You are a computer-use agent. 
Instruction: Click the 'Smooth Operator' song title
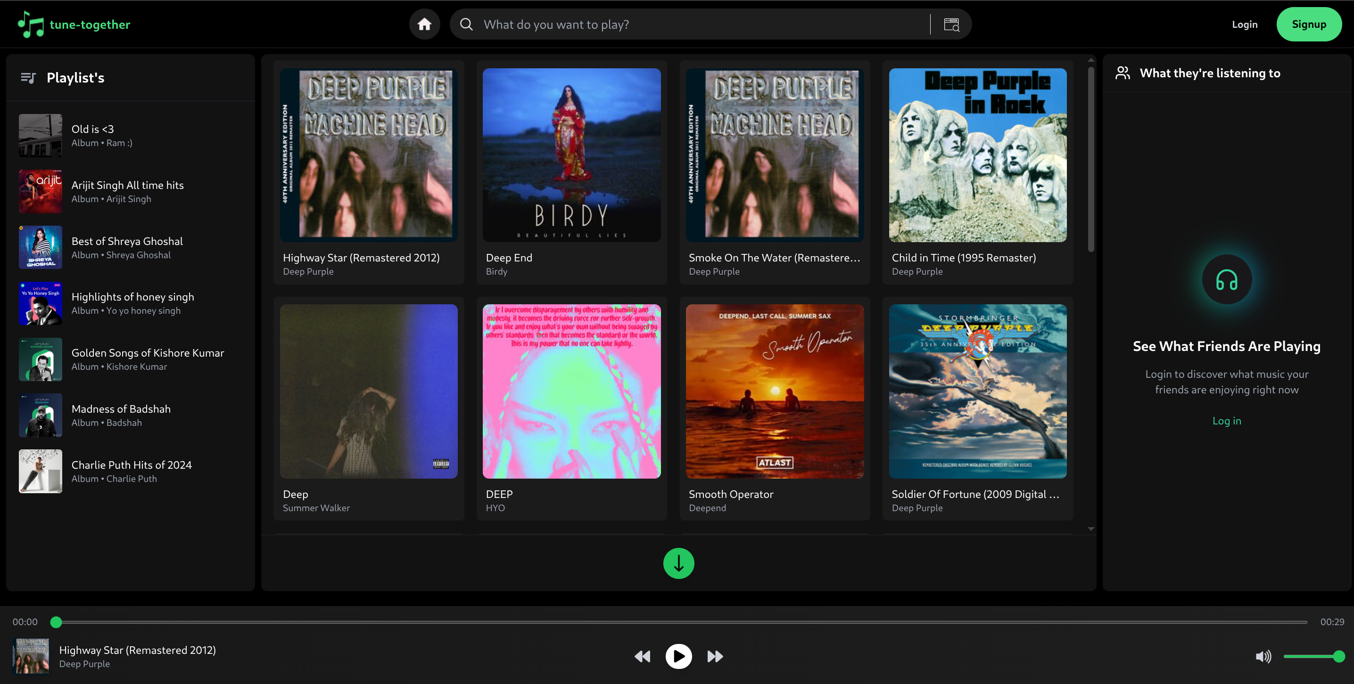tap(731, 494)
